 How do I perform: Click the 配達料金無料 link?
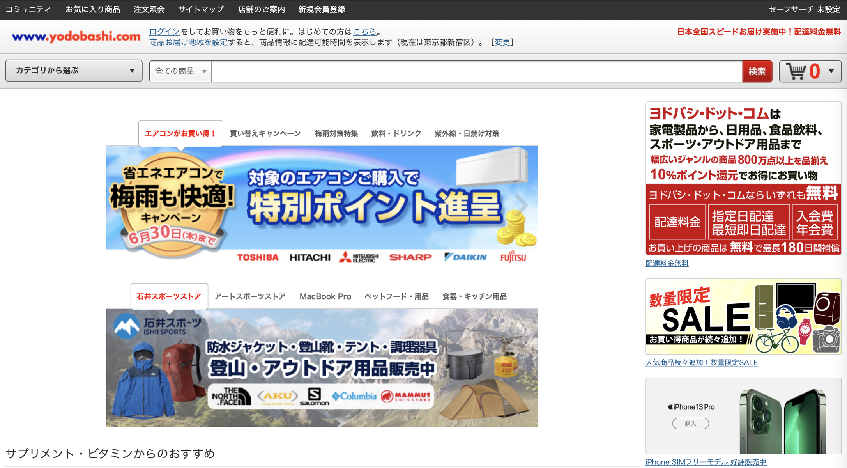tap(667, 263)
